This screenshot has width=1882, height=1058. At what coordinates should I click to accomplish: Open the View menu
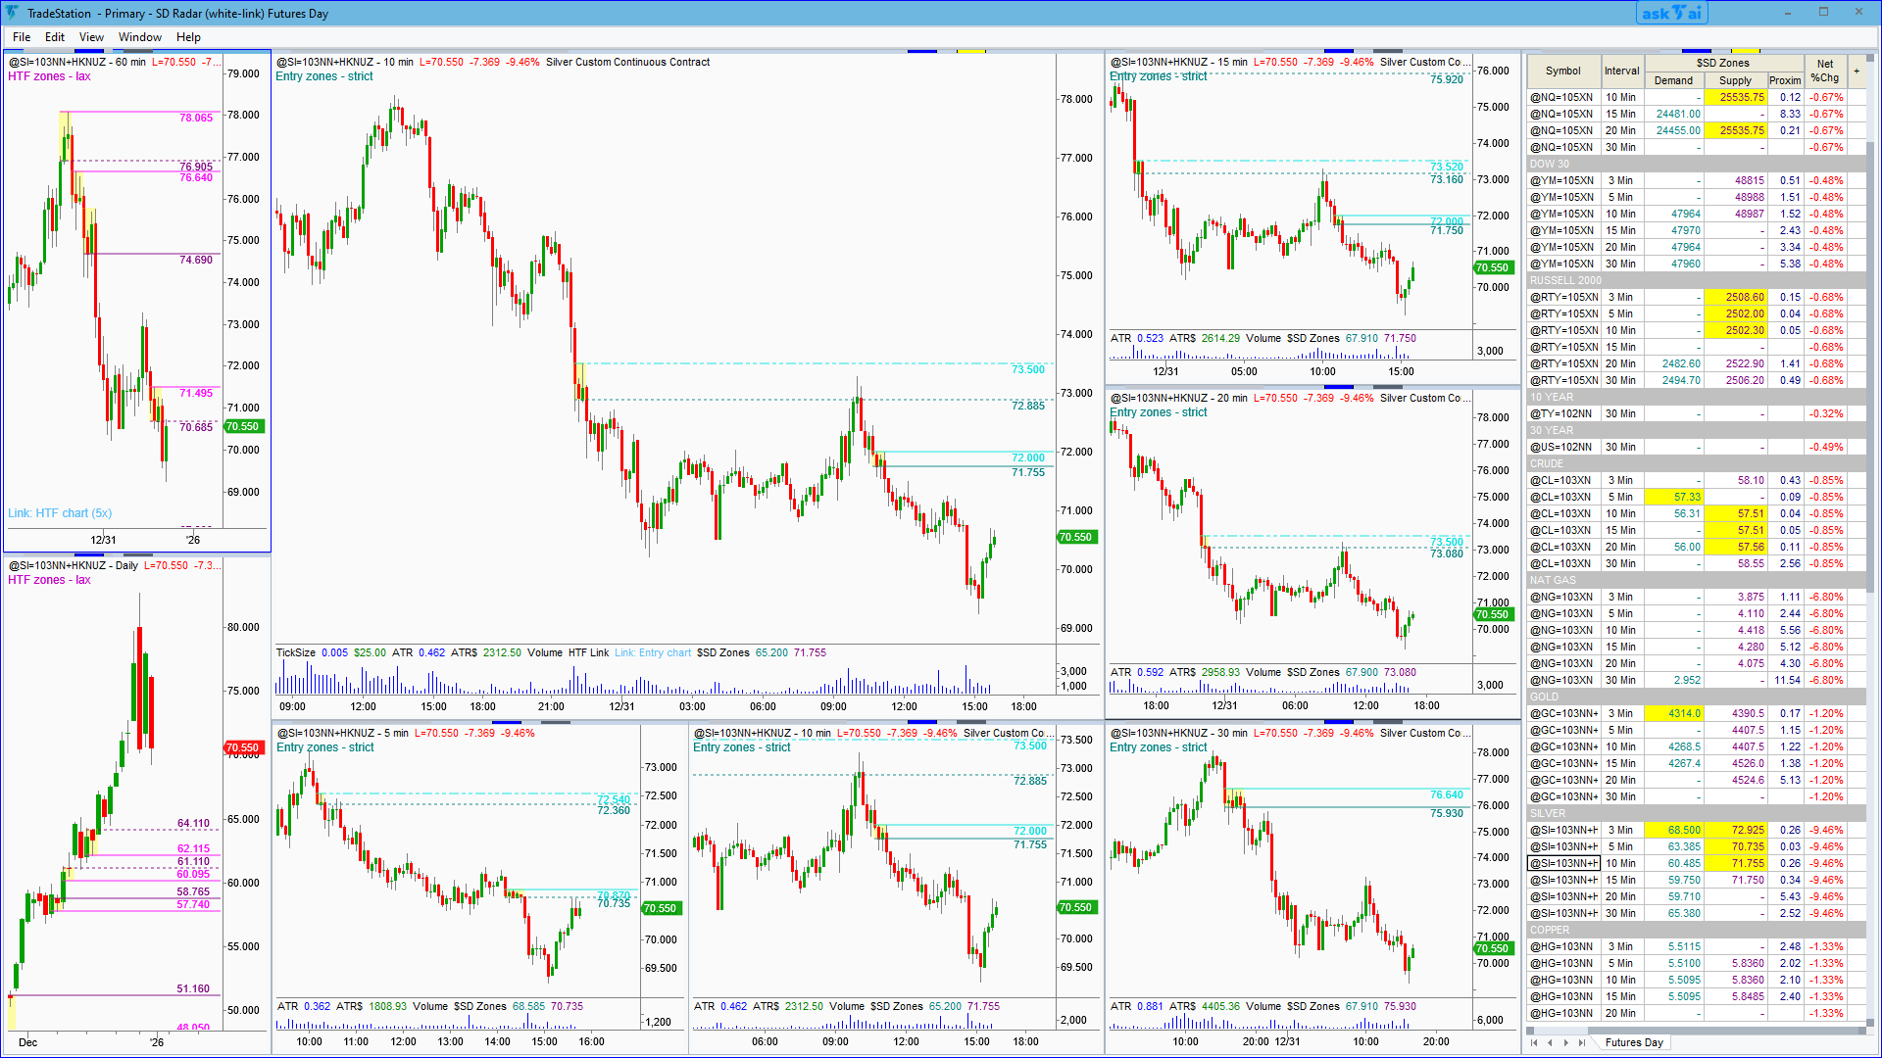(x=91, y=37)
